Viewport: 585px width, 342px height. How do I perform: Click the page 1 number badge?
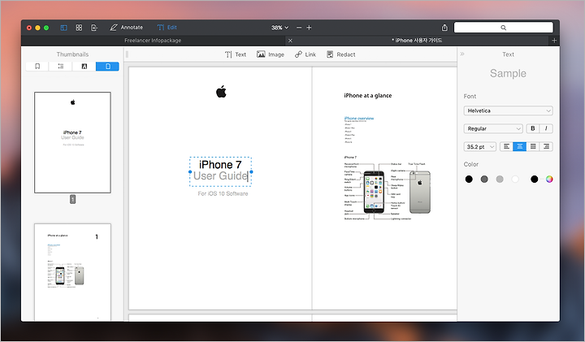(73, 200)
